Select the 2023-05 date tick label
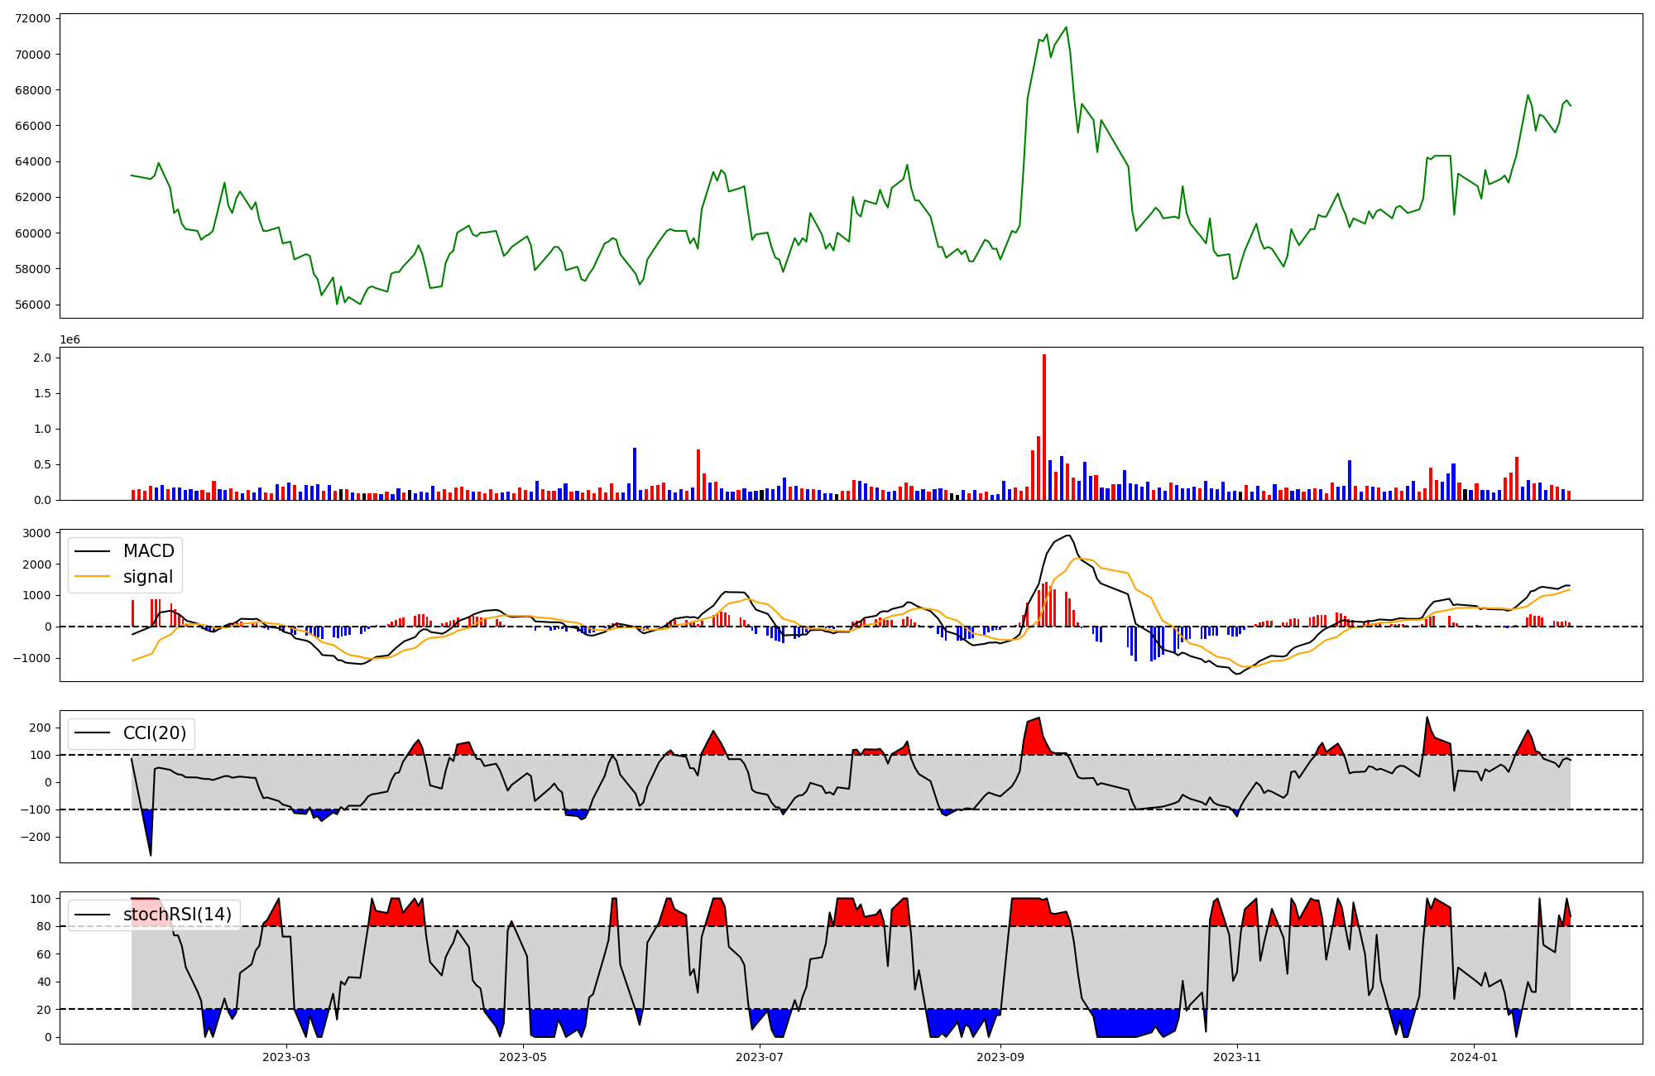 coord(523,1057)
